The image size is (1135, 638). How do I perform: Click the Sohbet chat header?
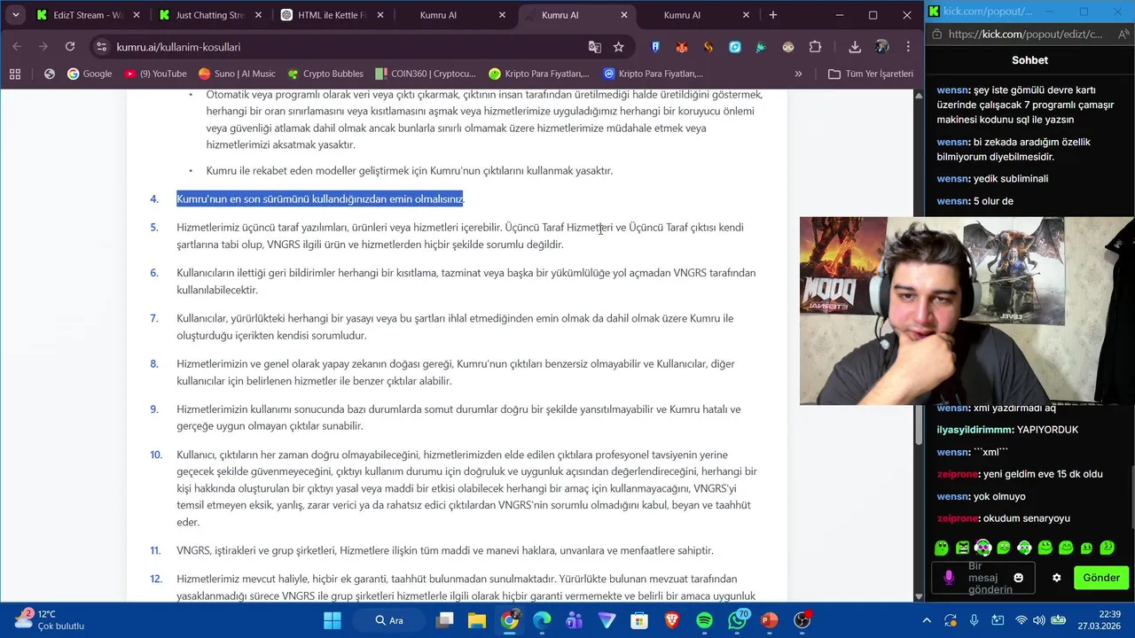coord(1029,60)
